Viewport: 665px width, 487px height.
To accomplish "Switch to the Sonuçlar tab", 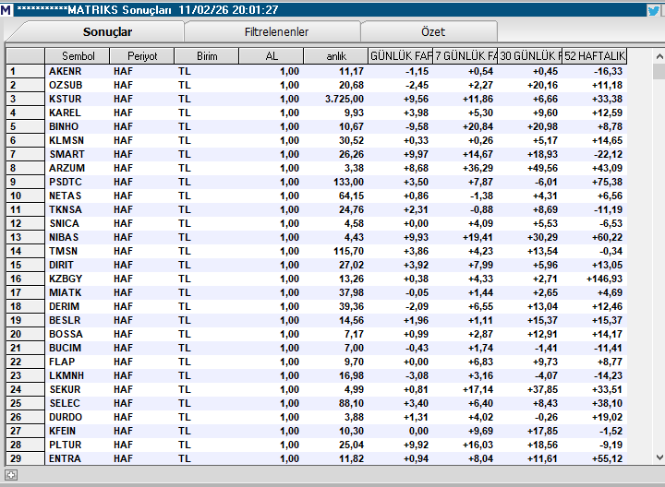I will coord(107,31).
